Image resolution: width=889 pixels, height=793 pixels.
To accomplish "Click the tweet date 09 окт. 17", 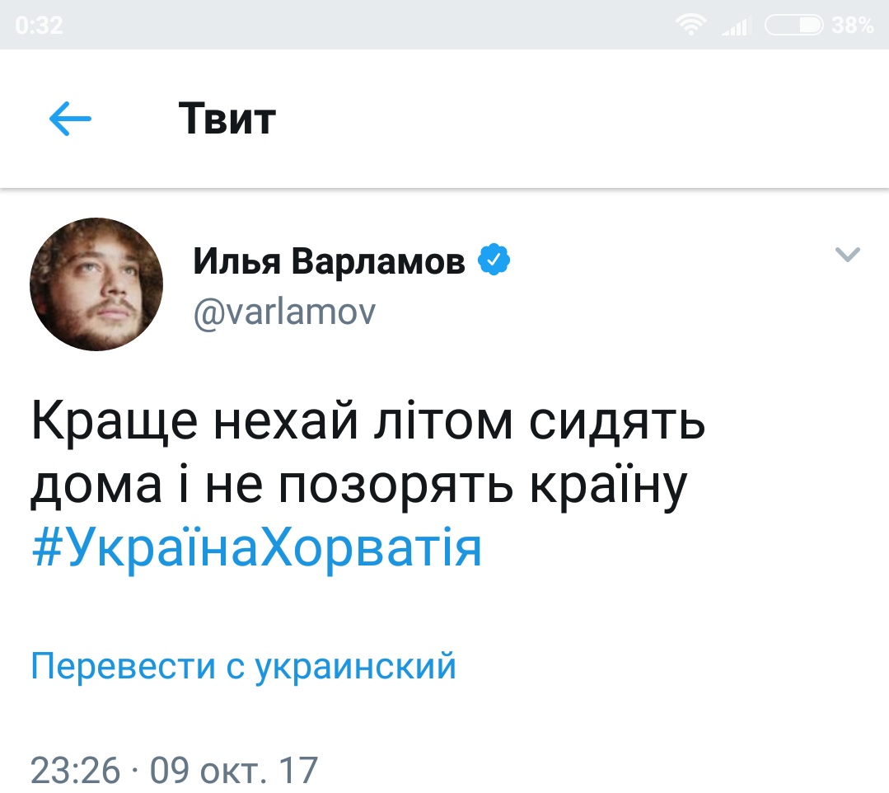I will click(x=234, y=771).
